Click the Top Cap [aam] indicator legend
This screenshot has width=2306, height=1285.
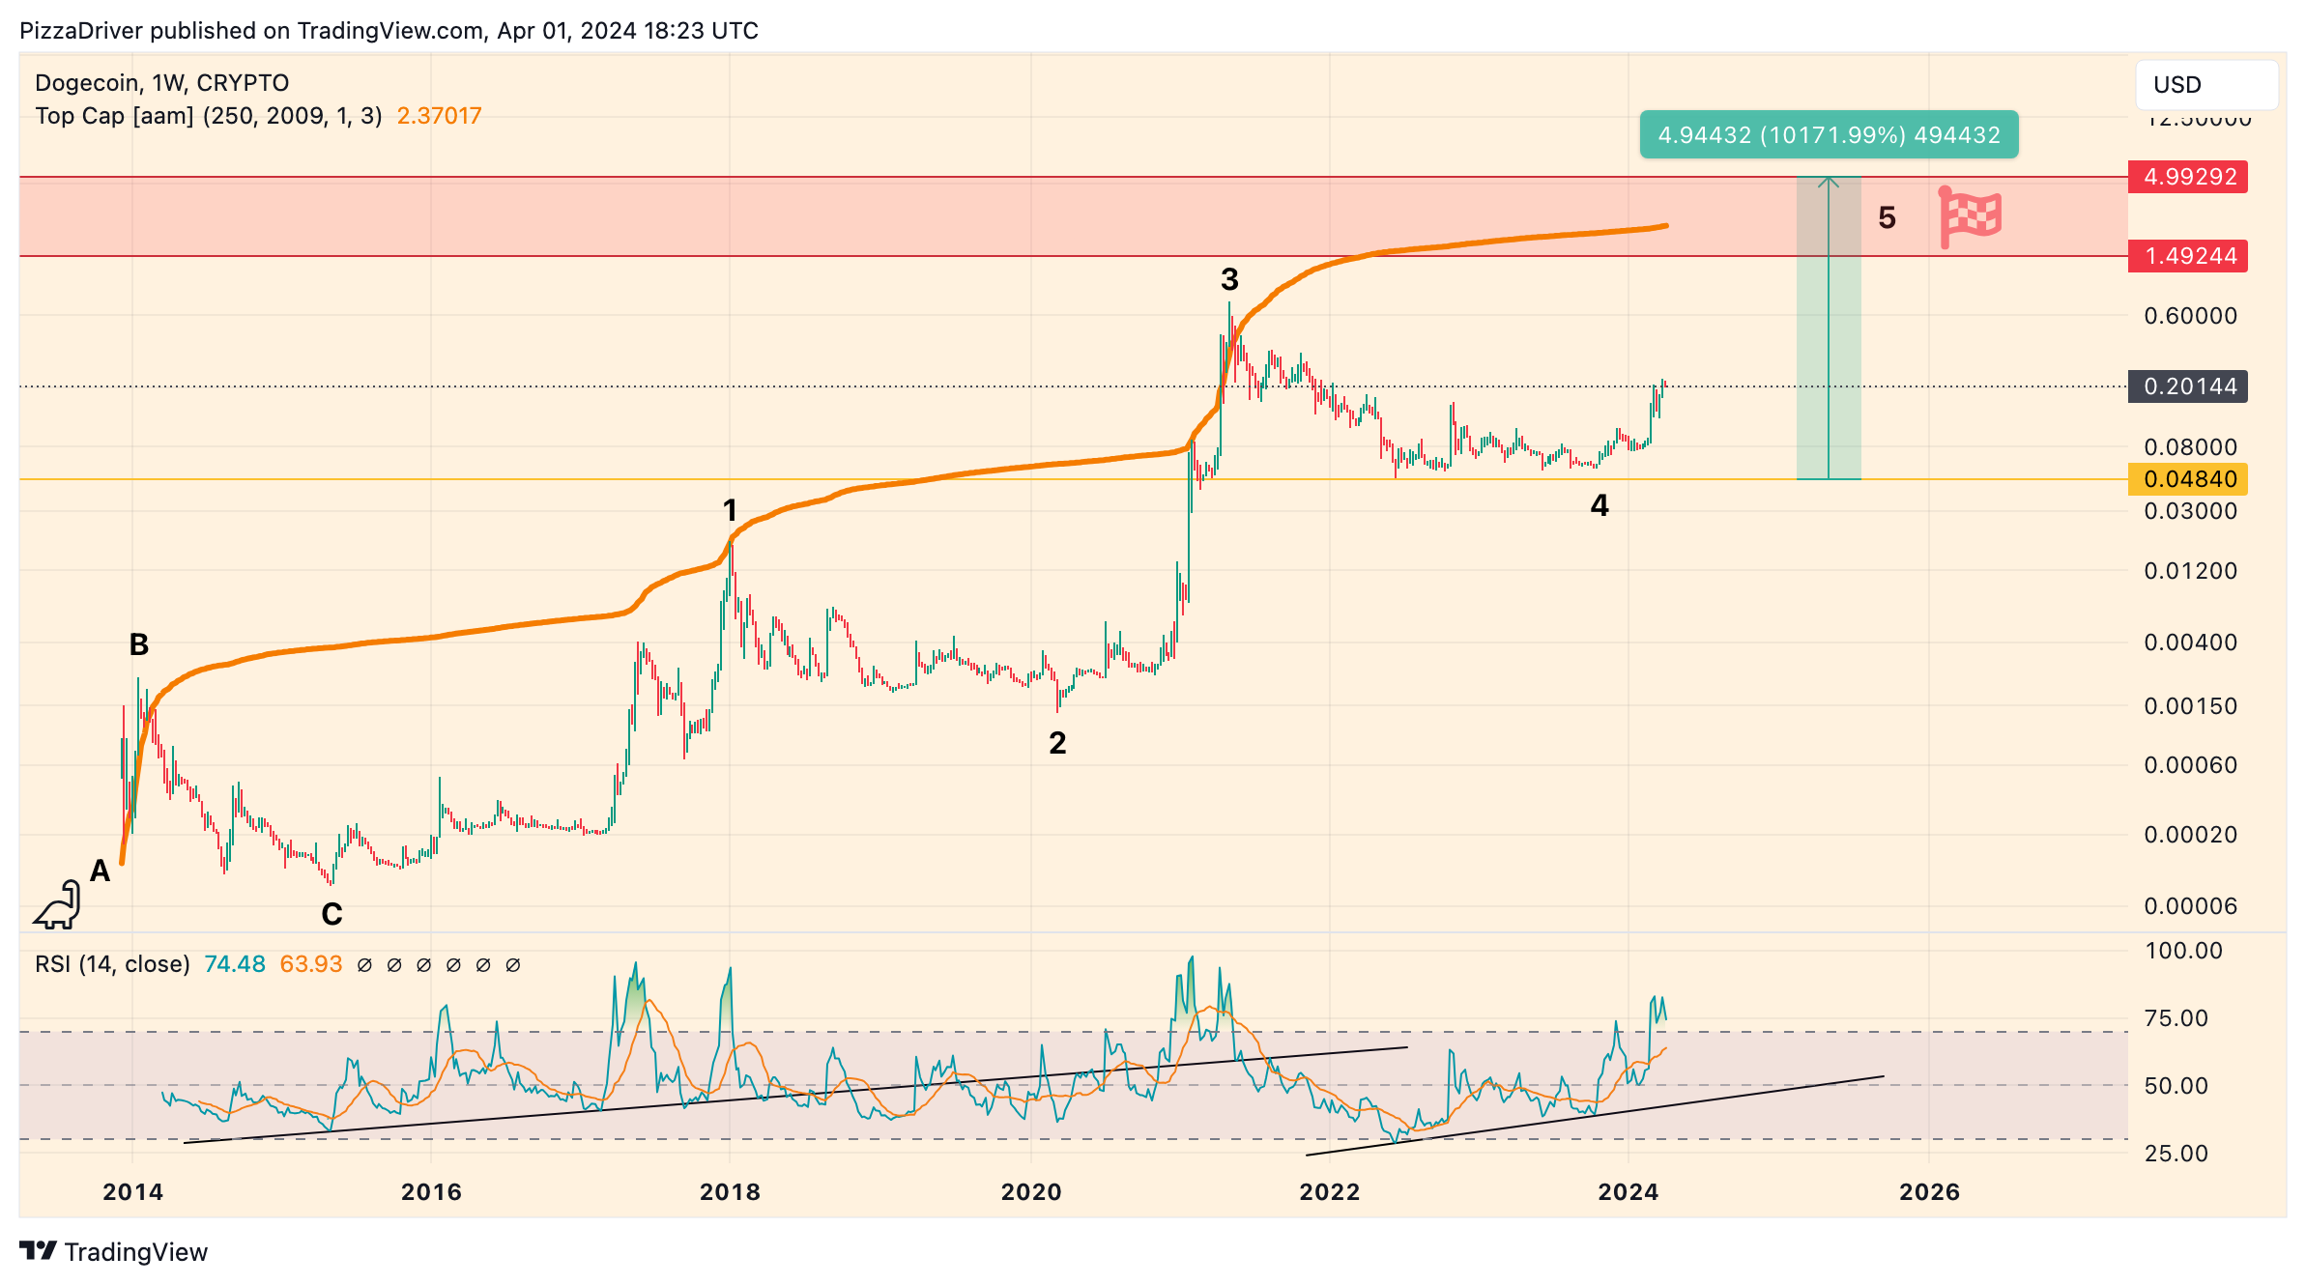click(x=209, y=116)
